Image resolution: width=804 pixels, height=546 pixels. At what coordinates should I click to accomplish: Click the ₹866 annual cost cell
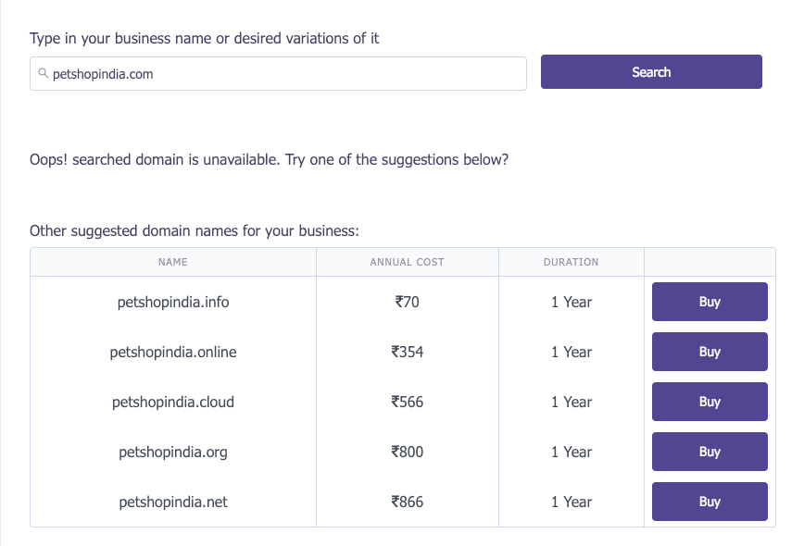click(x=407, y=502)
